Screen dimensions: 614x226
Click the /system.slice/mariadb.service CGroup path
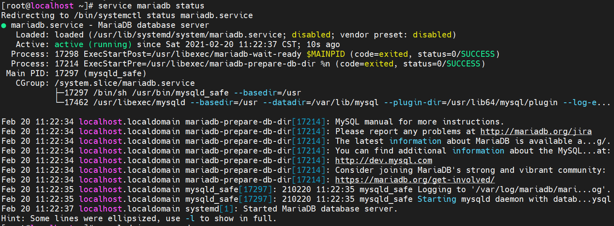tap(124, 83)
